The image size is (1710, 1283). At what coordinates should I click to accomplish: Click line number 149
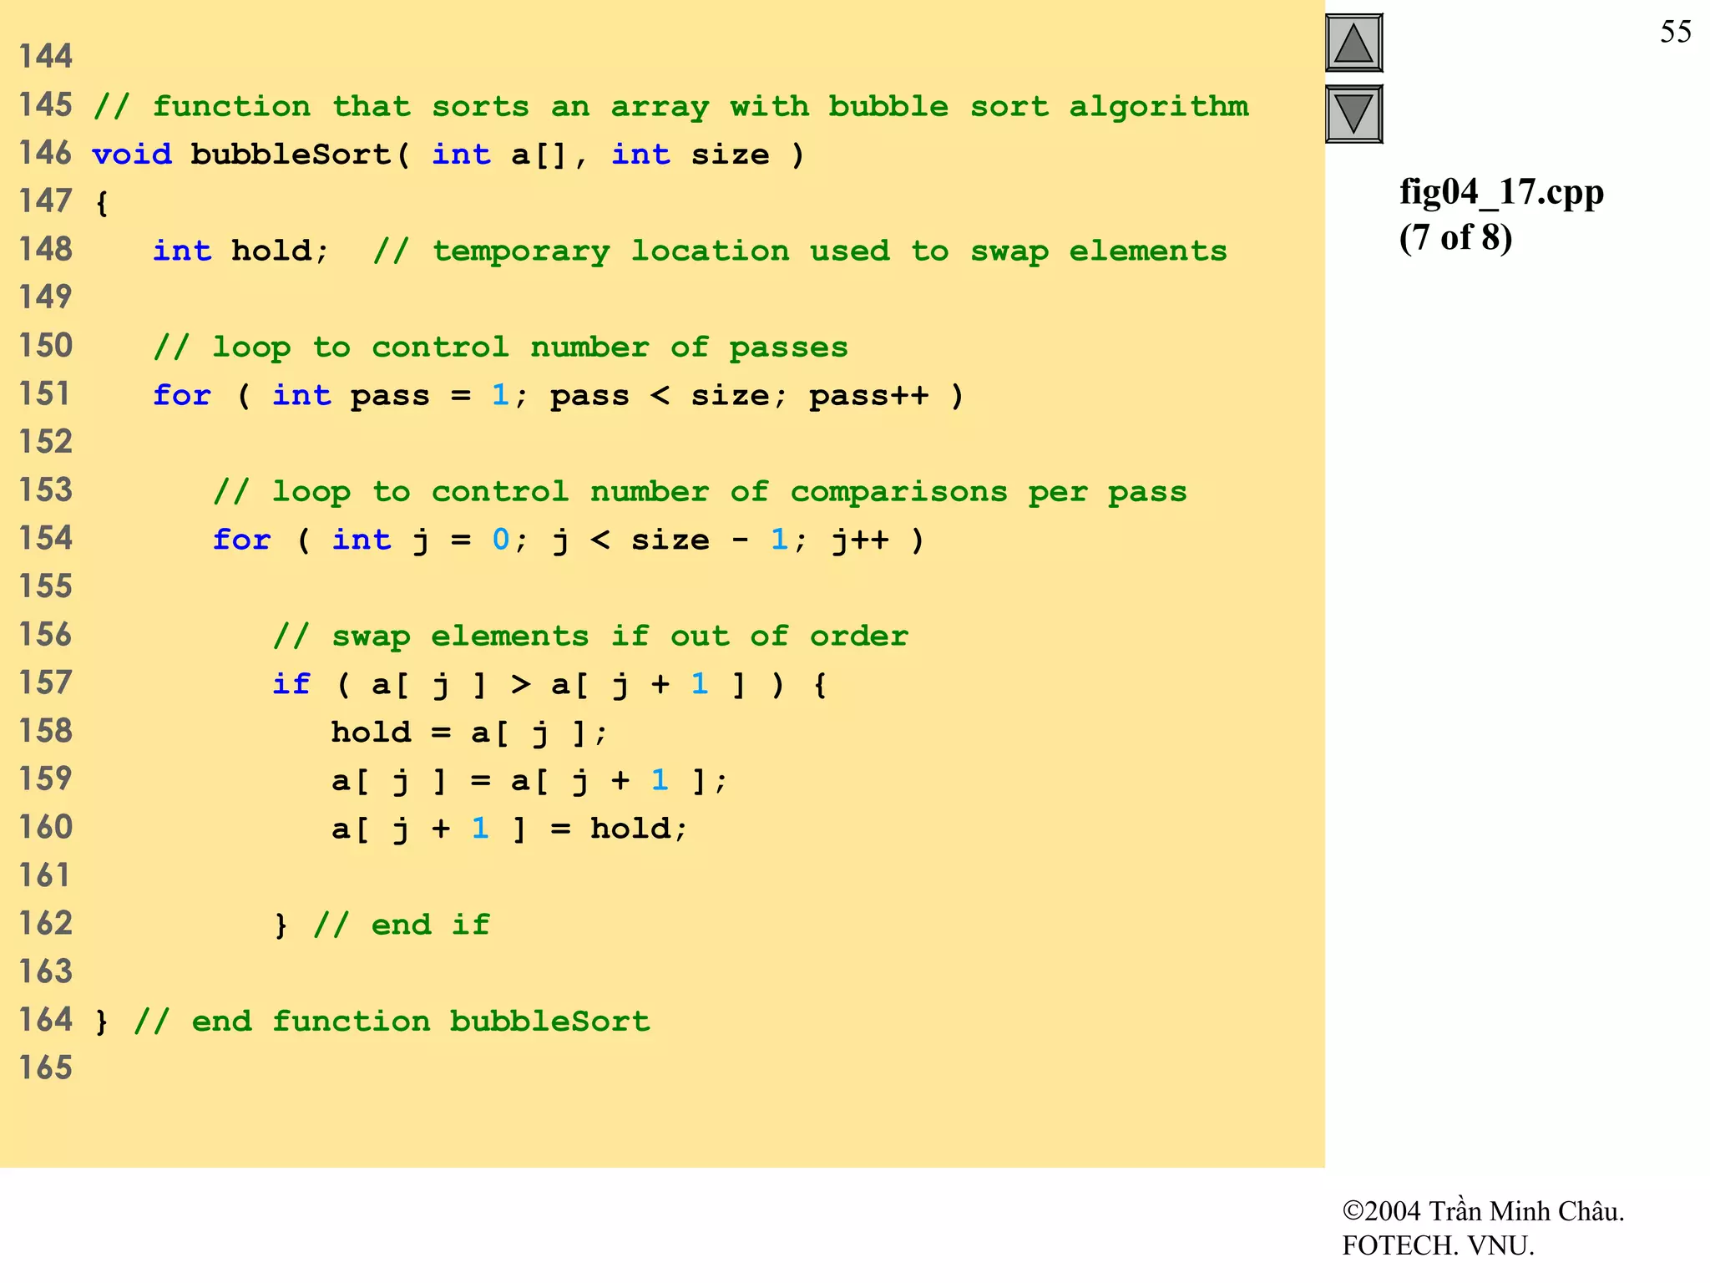[x=46, y=297]
